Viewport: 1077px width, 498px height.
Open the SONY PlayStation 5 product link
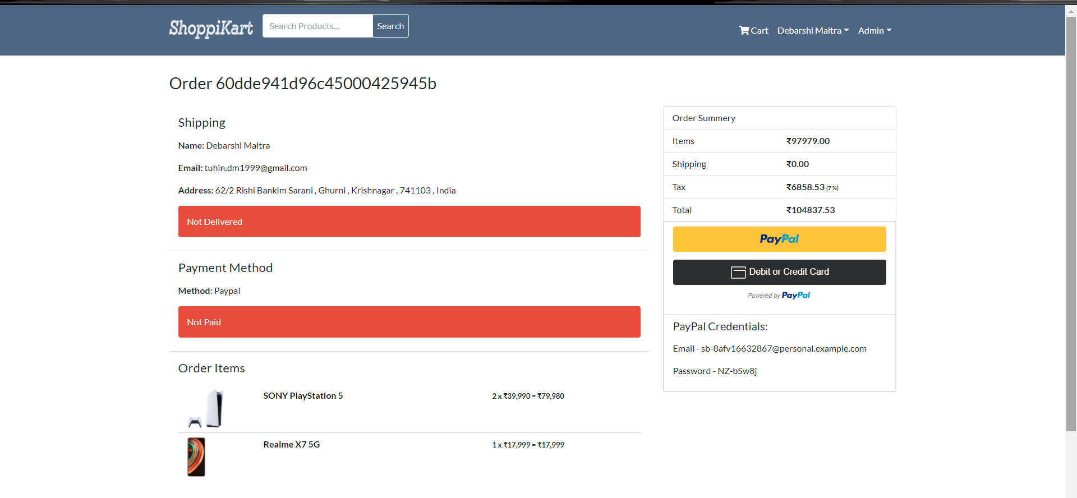pos(303,395)
